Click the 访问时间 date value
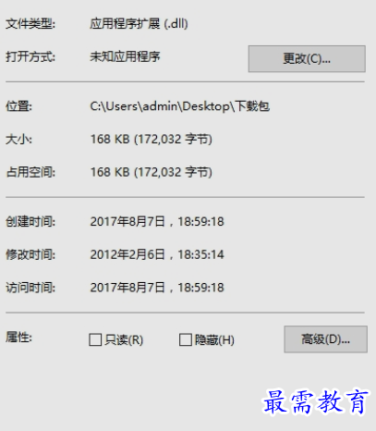Image resolution: width=376 pixels, height=431 pixels. tap(157, 288)
